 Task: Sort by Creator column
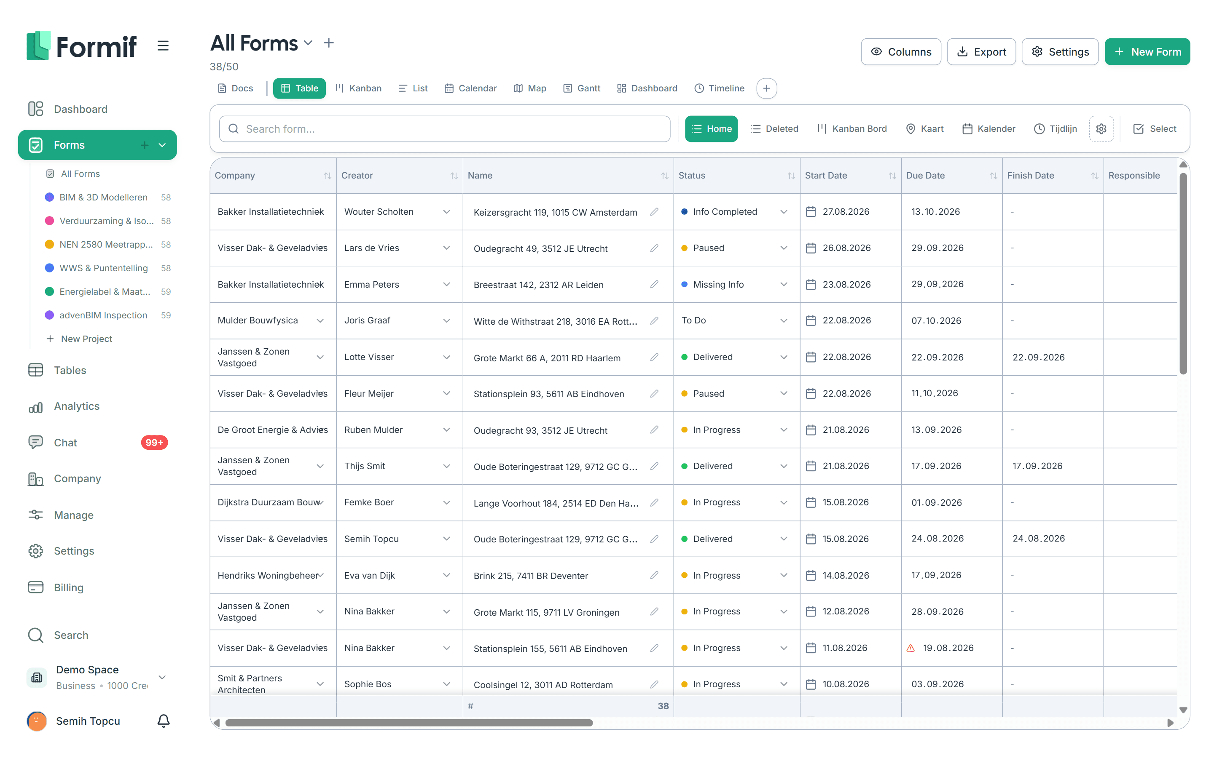454,176
